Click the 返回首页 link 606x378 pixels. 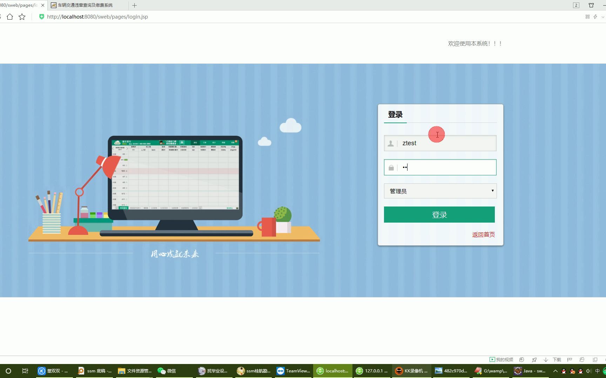pyautogui.click(x=483, y=234)
